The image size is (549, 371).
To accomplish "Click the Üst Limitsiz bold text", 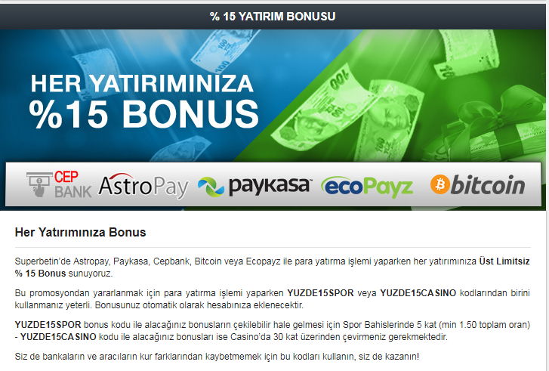I will [x=504, y=261].
